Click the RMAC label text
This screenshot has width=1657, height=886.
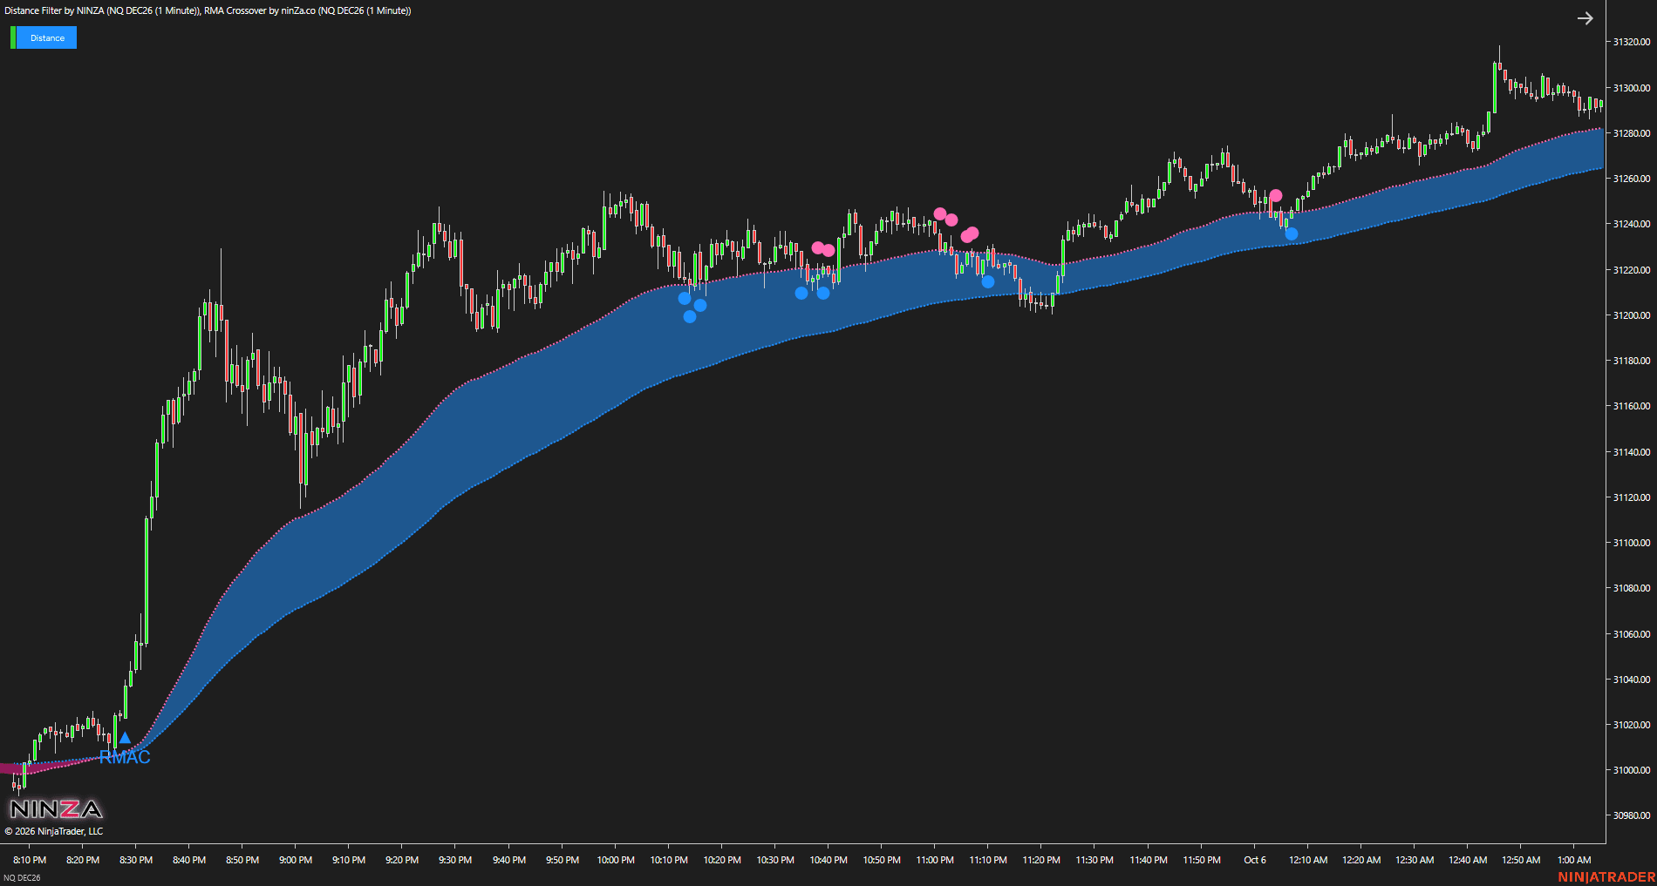click(125, 757)
